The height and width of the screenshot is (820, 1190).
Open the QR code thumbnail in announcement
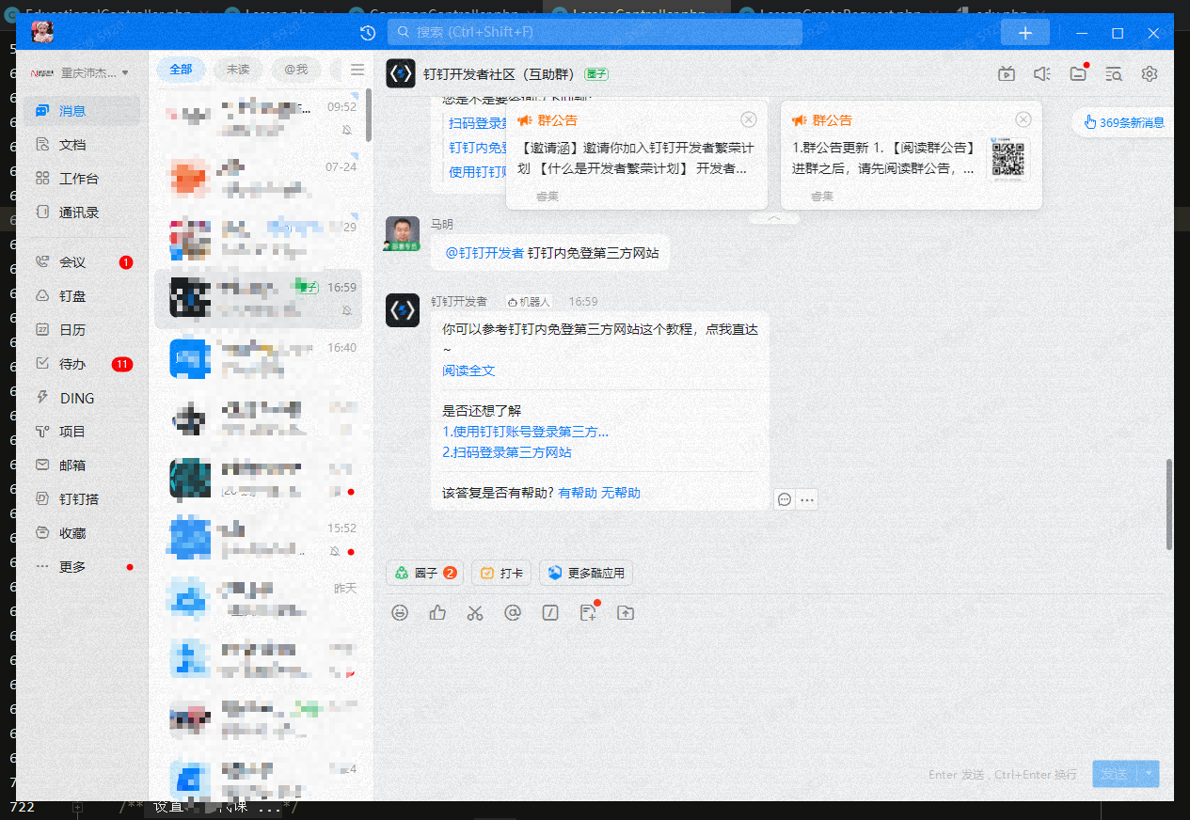1008,159
